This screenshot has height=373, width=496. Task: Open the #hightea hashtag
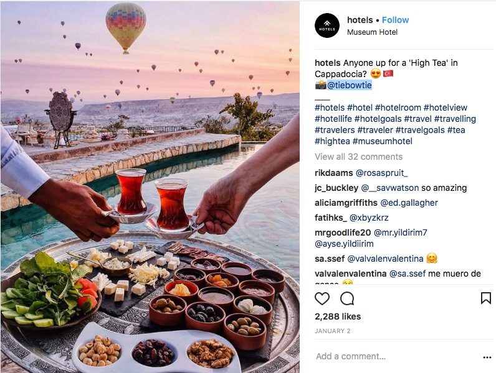pos(332,141)
